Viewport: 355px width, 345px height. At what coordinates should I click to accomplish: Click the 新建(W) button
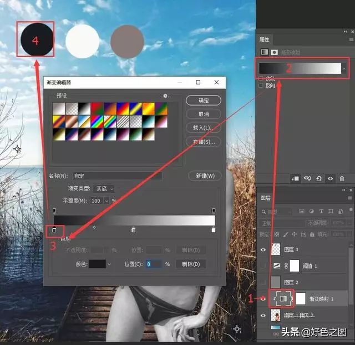(x=205, y=176)
